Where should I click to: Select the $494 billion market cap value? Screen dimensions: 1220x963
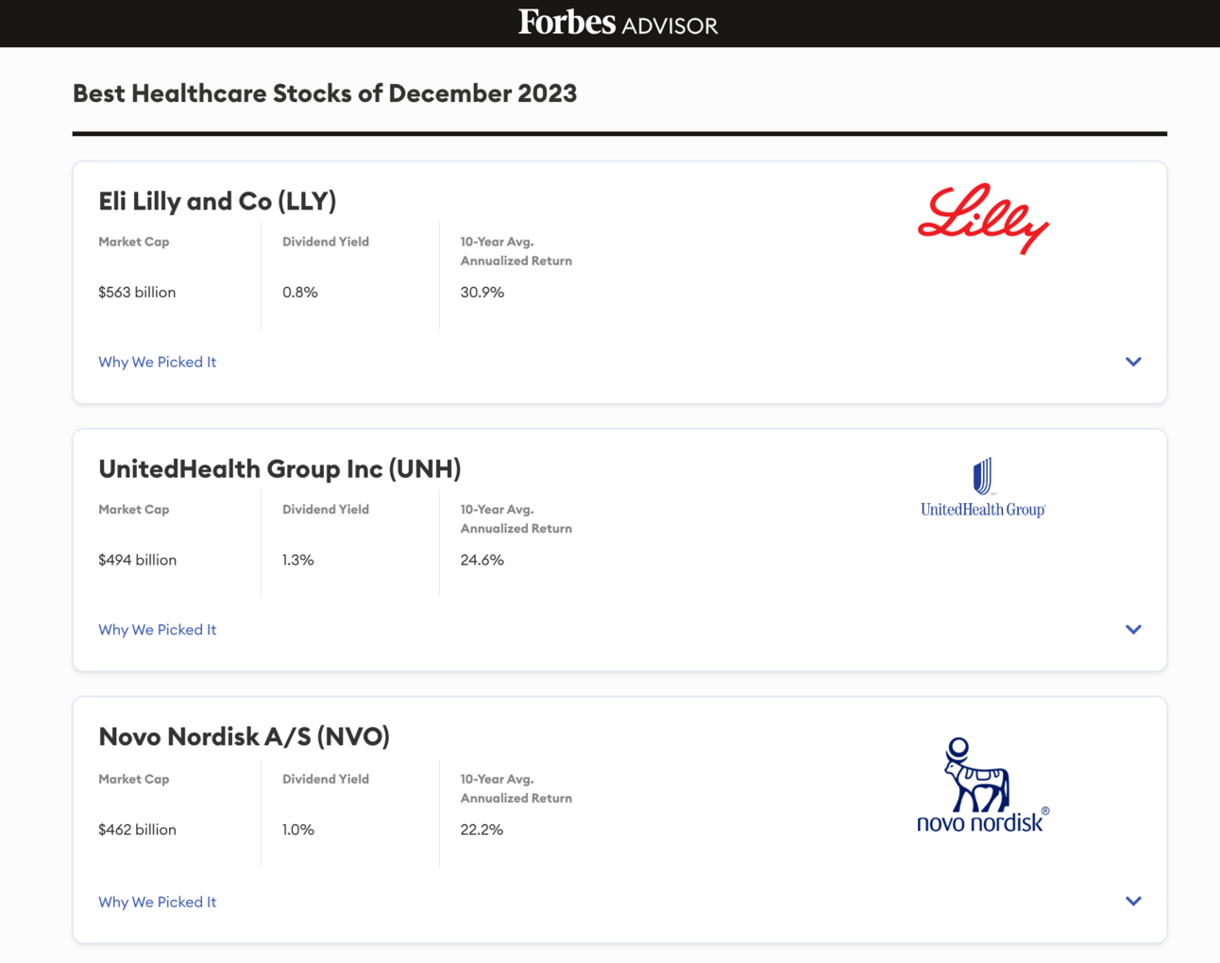[x=138, y=560]
